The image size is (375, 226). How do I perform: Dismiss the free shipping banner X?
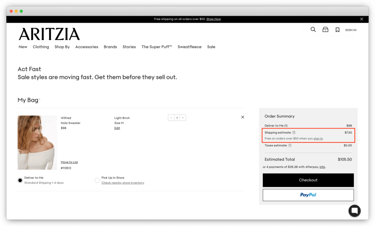point(361,19)
